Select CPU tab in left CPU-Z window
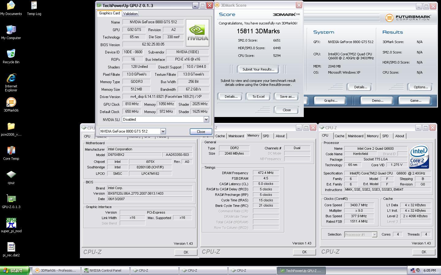The width and height of the screenshot is (441, 275). tap(87, 136)
